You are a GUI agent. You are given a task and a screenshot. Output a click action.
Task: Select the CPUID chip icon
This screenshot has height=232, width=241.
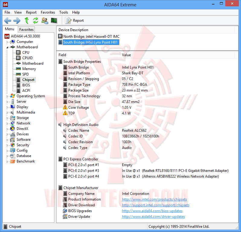point(18,58)
